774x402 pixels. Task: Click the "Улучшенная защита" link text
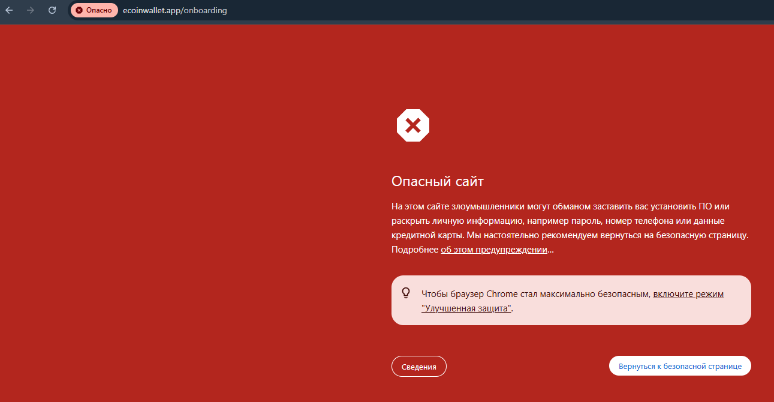pos(466,308)
